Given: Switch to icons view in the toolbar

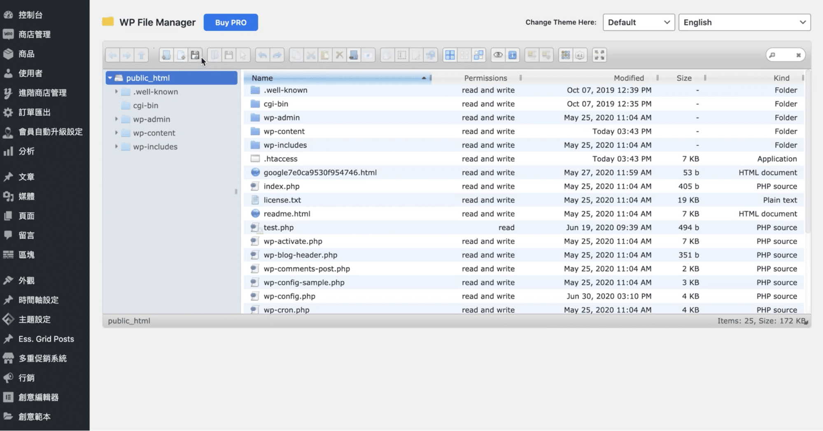Looking at the screenshot, I should pyautogui.click(x=565, y=55).
